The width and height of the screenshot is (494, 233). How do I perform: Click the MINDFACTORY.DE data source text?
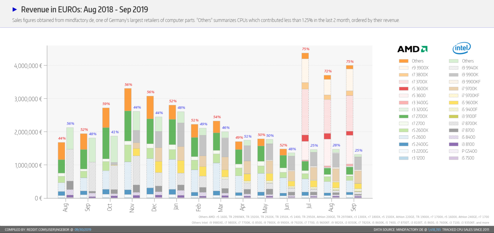coord(410,230)
